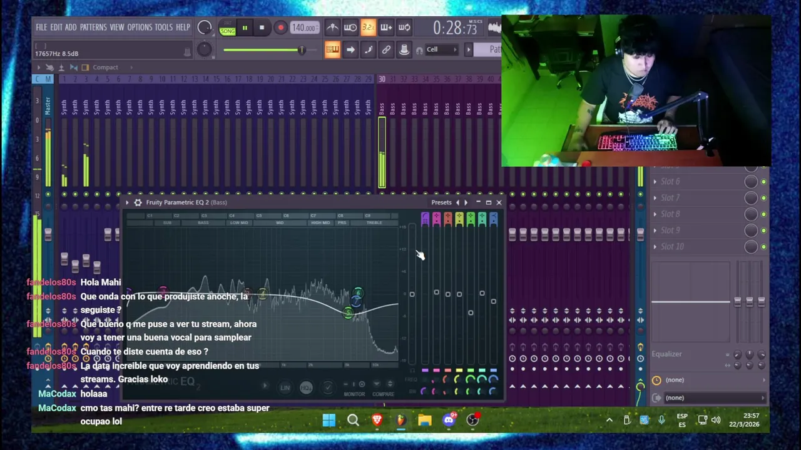
Task: Toggle the loop recording icon
Action: coord(404,27)
